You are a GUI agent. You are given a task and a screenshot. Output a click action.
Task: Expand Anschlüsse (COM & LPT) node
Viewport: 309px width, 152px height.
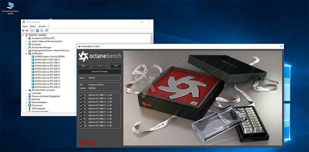point(26,38)
